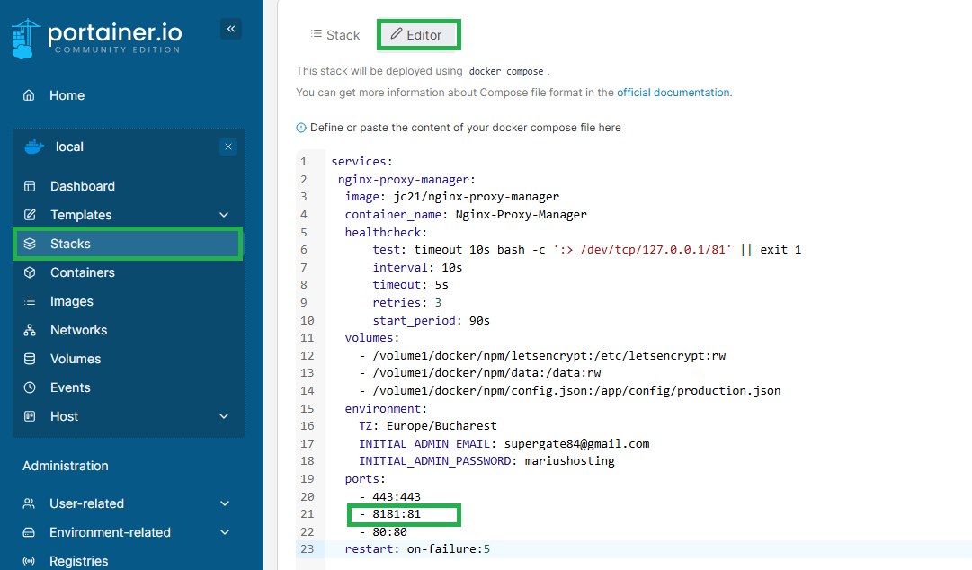This screenshot has width=972, height=570.
Task: Click the Stacks layers icon
Action: point(29,244)
